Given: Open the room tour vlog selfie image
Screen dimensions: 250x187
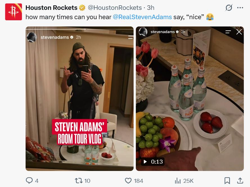Looking at the screenshot, I should pyautogui.click(x=80, y=99).
